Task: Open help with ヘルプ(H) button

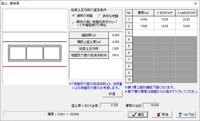Action: 186,114
